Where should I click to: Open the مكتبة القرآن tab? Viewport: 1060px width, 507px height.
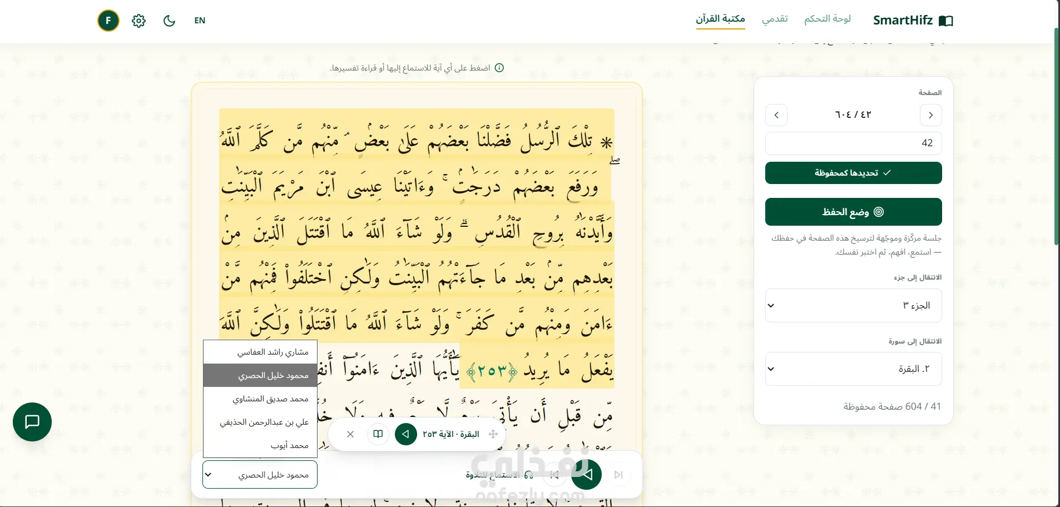(720, 19)
